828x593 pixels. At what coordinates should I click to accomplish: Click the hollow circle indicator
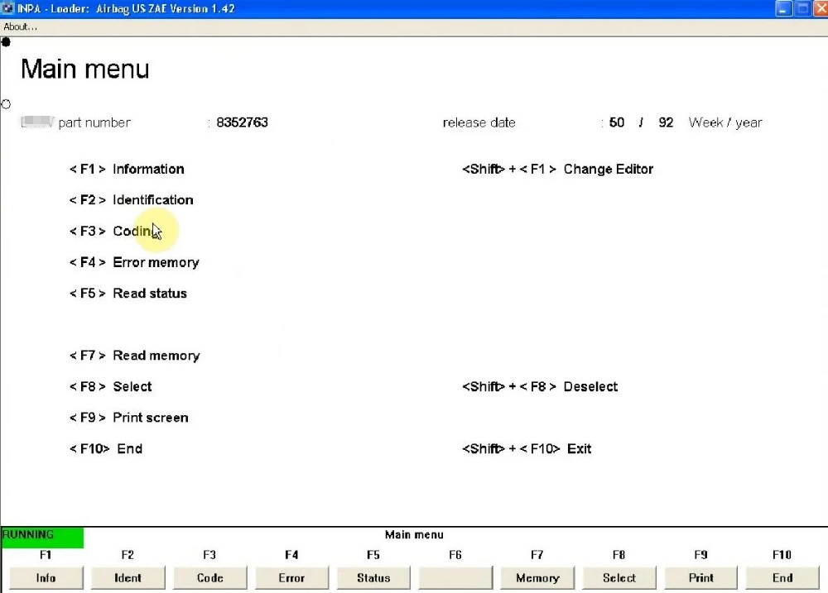point(6,104)
